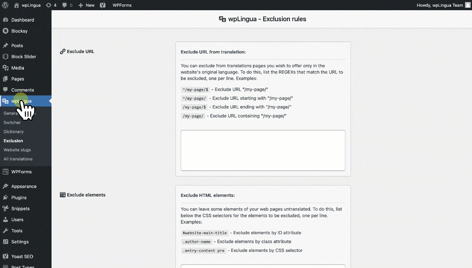Click the ".author-name" code example

pyautogui.click(x=197, y=242)
